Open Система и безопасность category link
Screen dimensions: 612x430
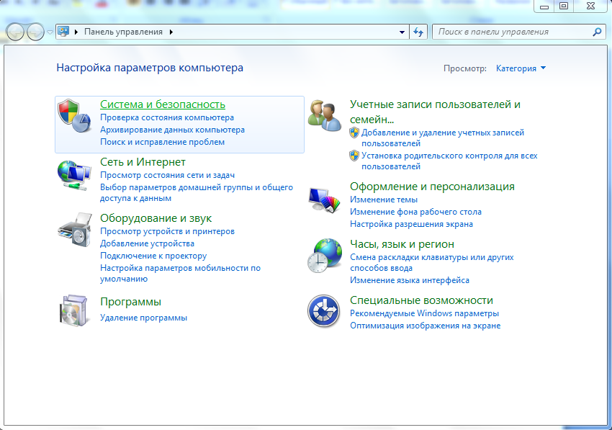162,104
